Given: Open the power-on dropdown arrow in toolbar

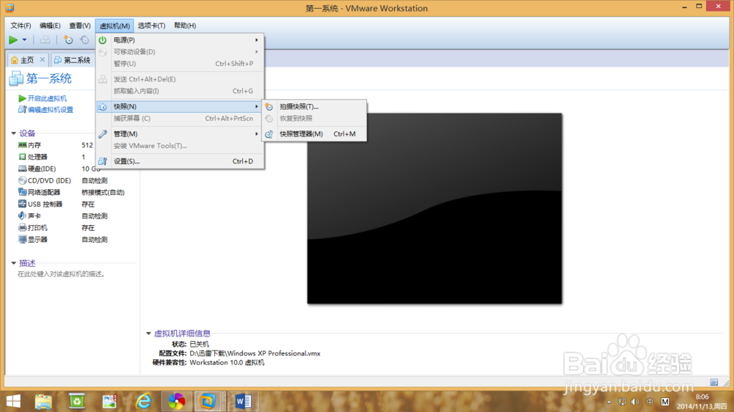Looking at the screenshot, I should point(24,40).
